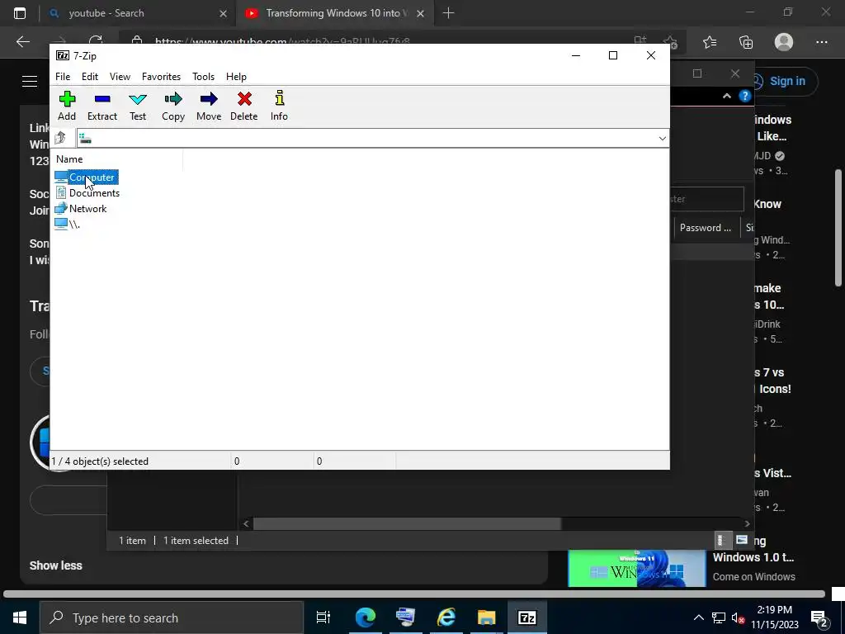Switch to the 'youtube - Search' browser tab

(x=138, y=13)
